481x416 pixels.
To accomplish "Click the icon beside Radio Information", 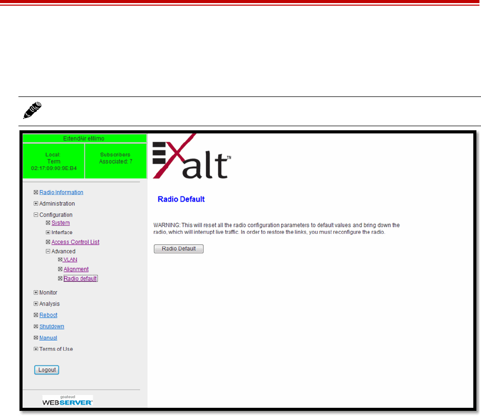I will point(36,192).
